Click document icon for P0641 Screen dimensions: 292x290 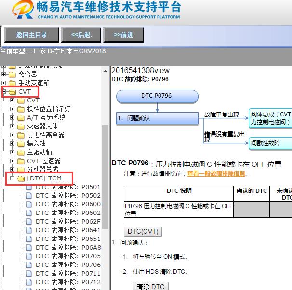(29, 230)
